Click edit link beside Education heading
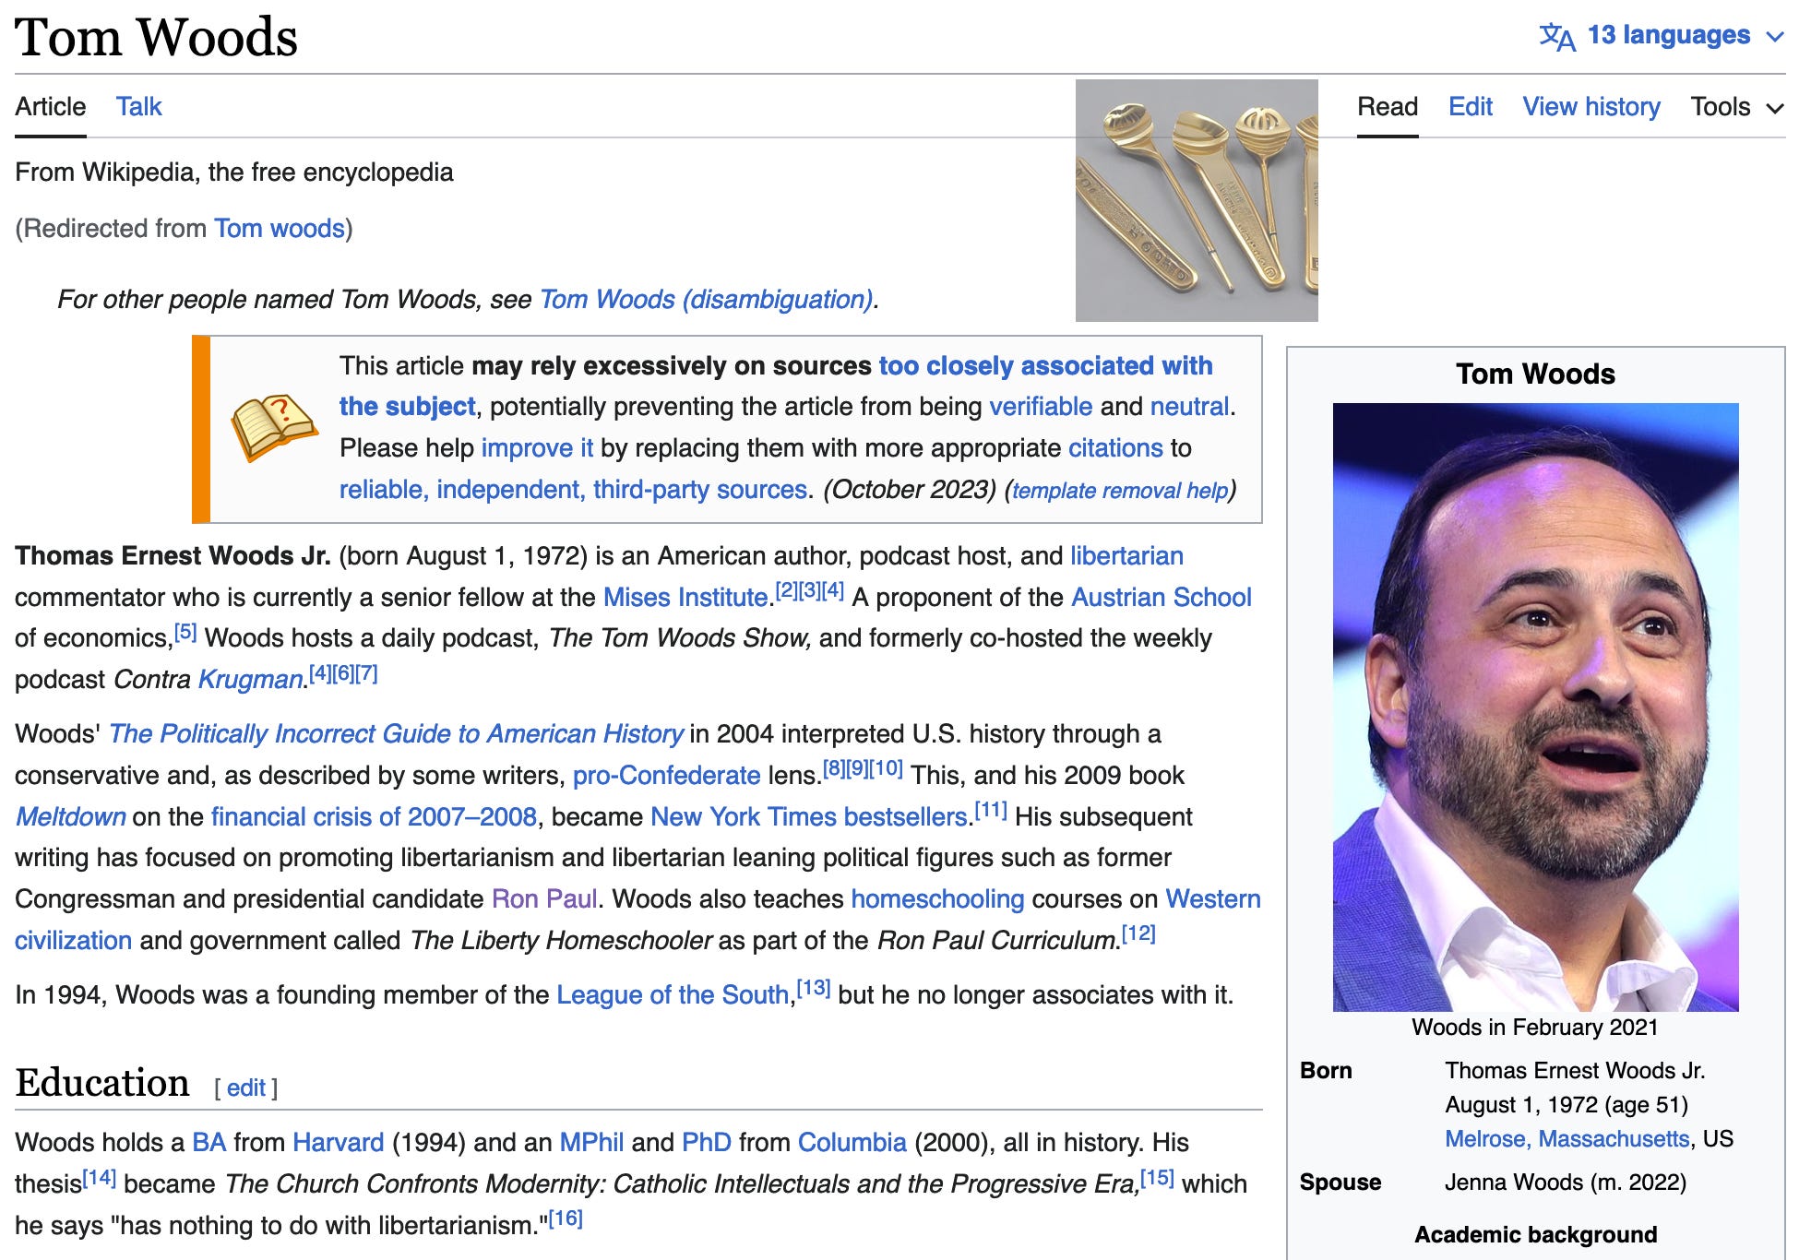 tap(245, 1088)
